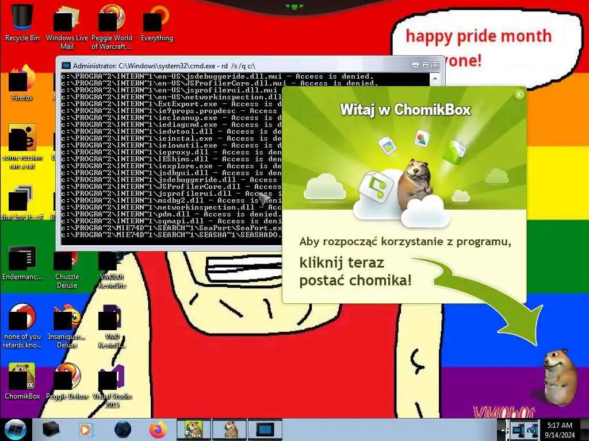Click the 'iexplore.exe' line in cmd

click(x=171, y=166)
